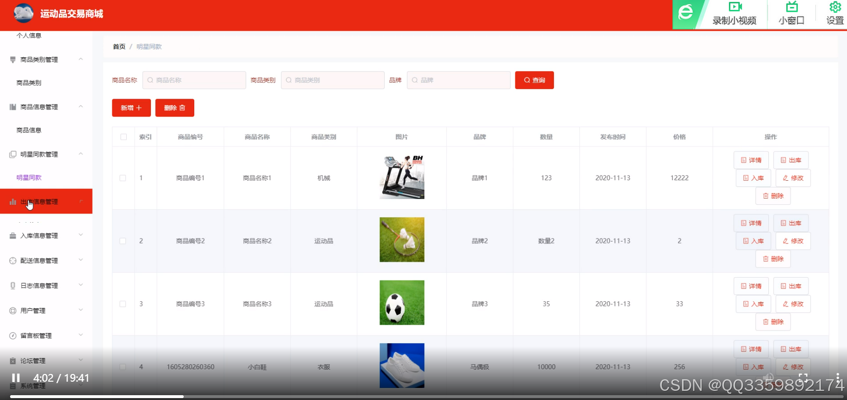
Task: Open the 出库信息管理 highlighted menu
Action: [x=46, y=201]
